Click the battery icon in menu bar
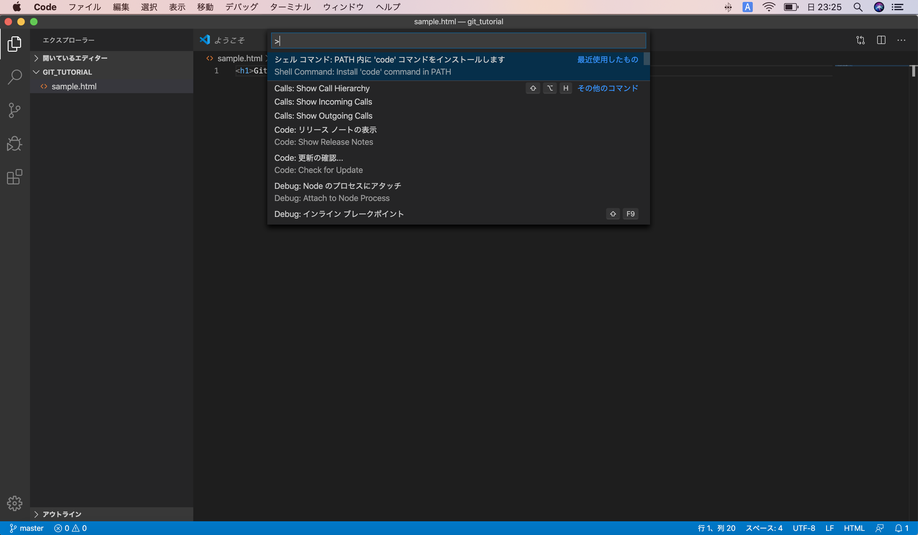Viewport: 918px width, 535px height. [x=791, y=7]
